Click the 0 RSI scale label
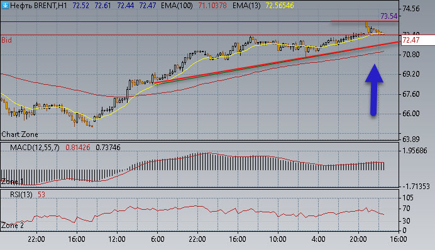Screen dimensions: 435x250 pos(404,231)
